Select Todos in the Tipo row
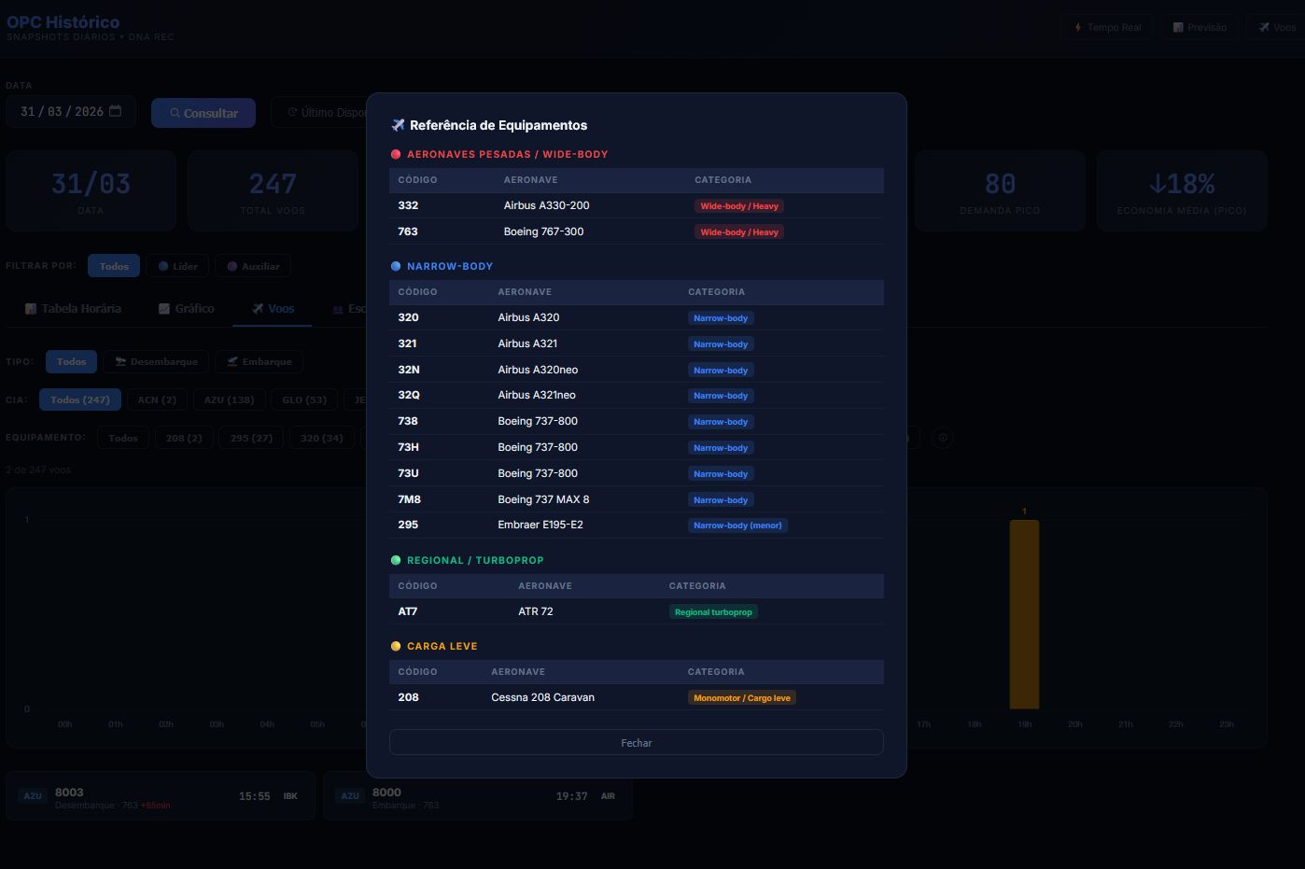The image size is (1305, 869). pyautogui.click(x=71, y=361)
